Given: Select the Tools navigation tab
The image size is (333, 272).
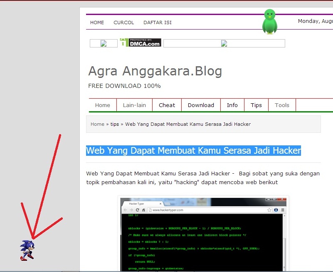Looking at the screenshot, I should coord(282,105).
